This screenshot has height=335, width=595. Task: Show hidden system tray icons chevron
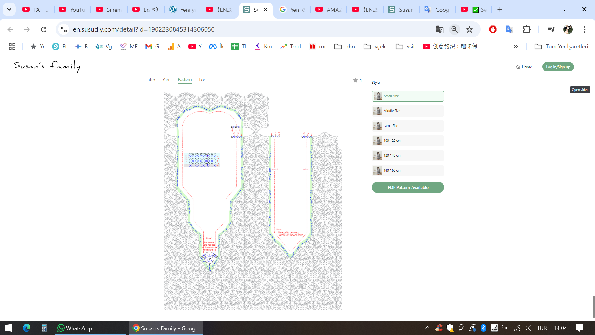(427, 328)
